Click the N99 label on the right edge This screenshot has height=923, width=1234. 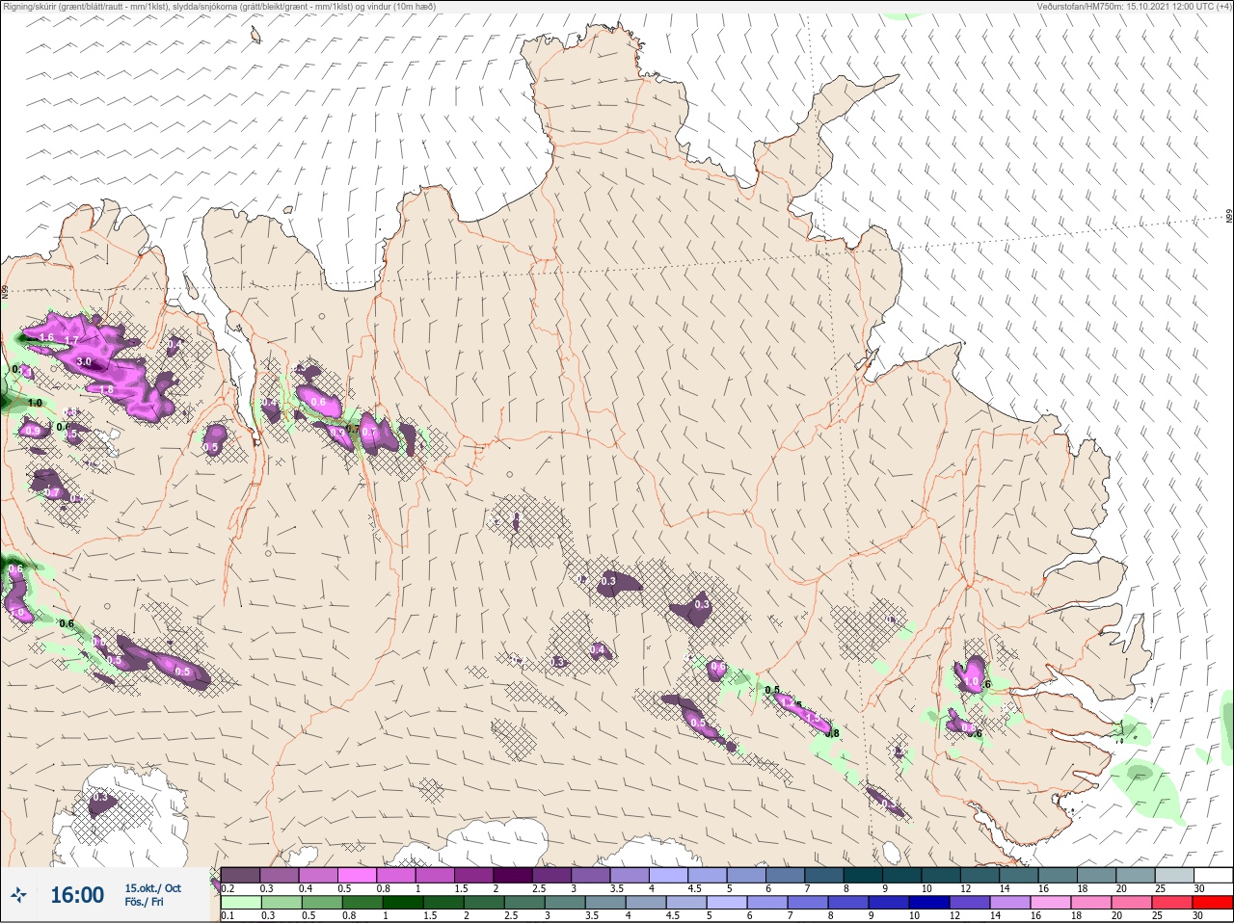coord(1229,217)
